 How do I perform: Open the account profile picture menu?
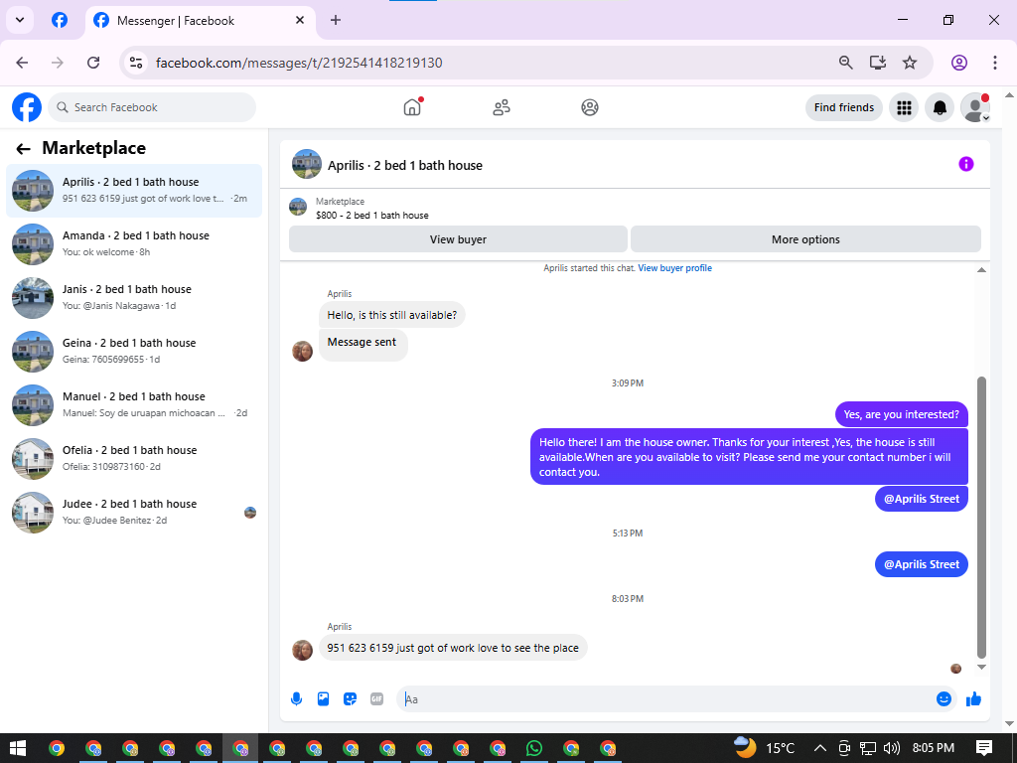[x=975, y=107]
